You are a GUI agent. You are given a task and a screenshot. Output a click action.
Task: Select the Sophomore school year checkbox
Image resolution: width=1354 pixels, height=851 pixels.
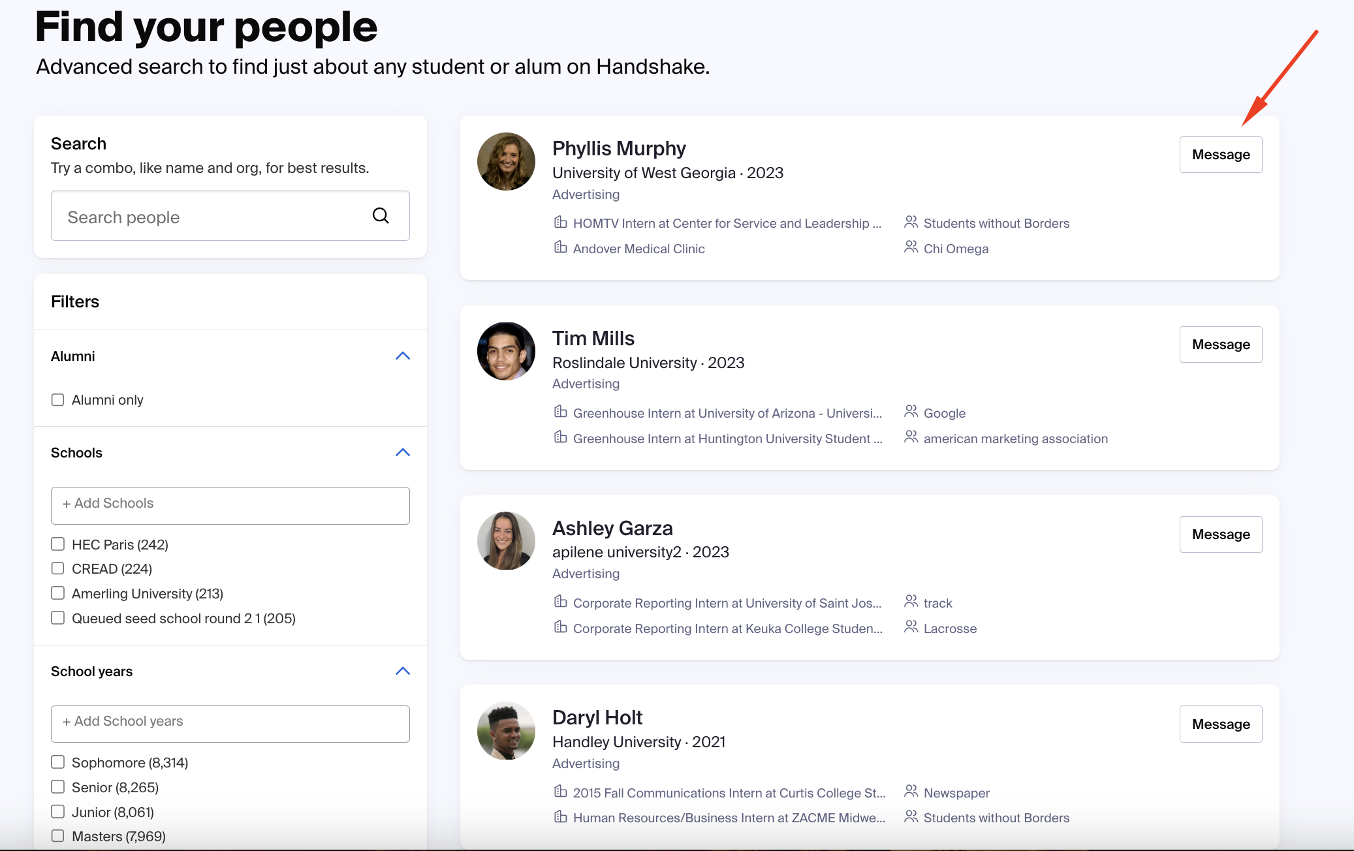[57, 762]
